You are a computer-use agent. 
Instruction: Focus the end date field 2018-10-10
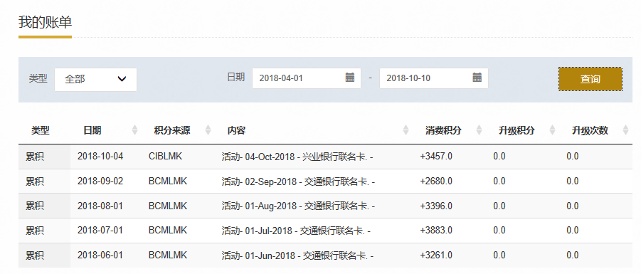click(x=434, y=78)
